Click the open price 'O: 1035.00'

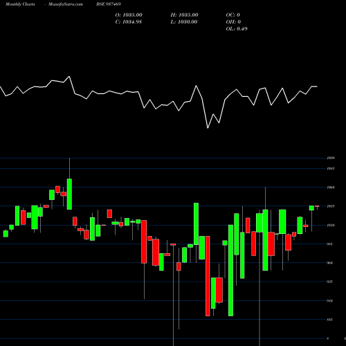point(129,15)
